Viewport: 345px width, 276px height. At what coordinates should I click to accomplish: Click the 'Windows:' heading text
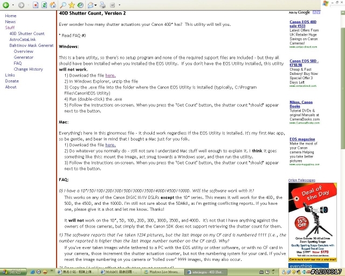click(x=69, y=47)
